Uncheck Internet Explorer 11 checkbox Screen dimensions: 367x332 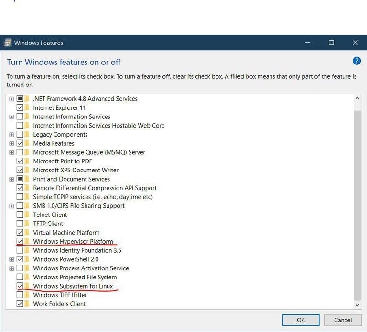[20, 107]
